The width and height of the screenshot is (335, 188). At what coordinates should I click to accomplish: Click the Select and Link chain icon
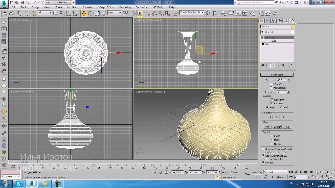coord(20,13)
